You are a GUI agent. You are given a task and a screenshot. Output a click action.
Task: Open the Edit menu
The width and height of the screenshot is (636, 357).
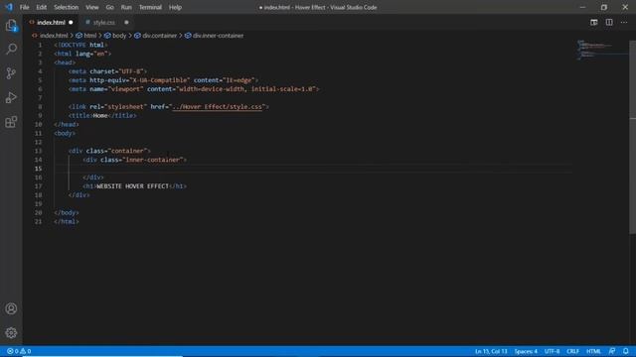click(42, 7)
